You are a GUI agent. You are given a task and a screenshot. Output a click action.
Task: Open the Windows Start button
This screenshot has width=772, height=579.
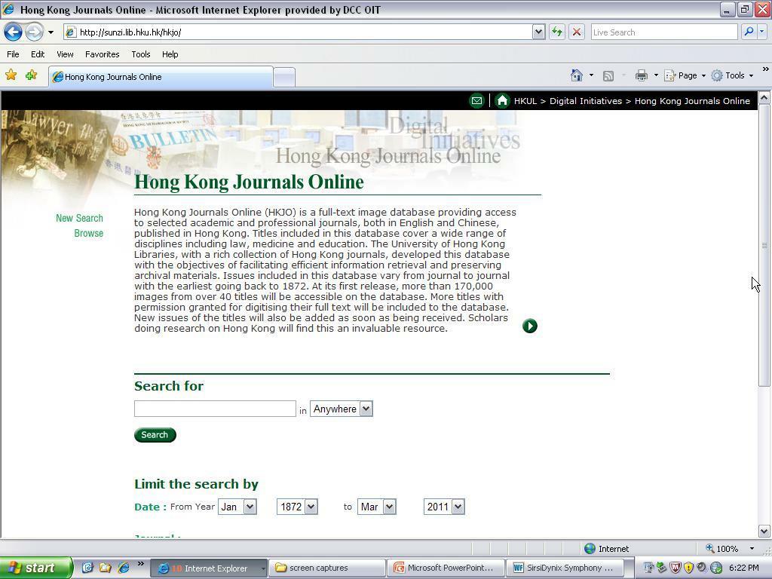[x=36, y=568]
